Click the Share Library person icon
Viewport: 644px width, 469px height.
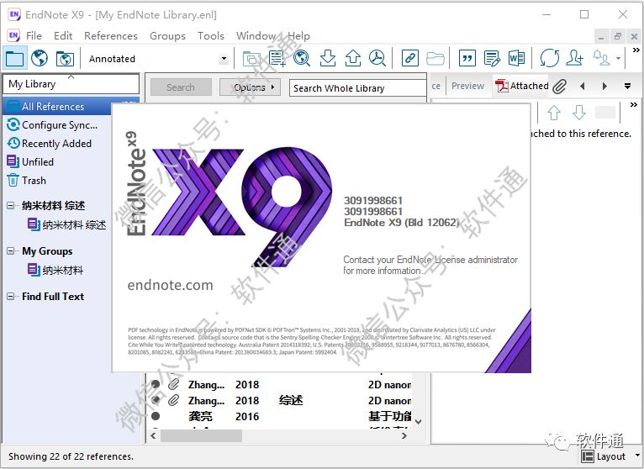point(574,57)
